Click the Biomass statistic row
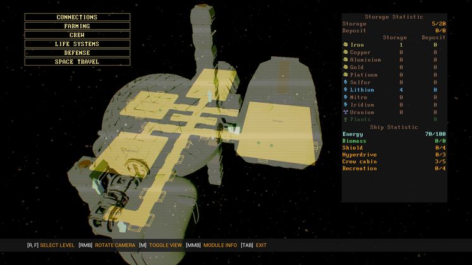Viewport: 472px width, 265px height. point(394,141)
